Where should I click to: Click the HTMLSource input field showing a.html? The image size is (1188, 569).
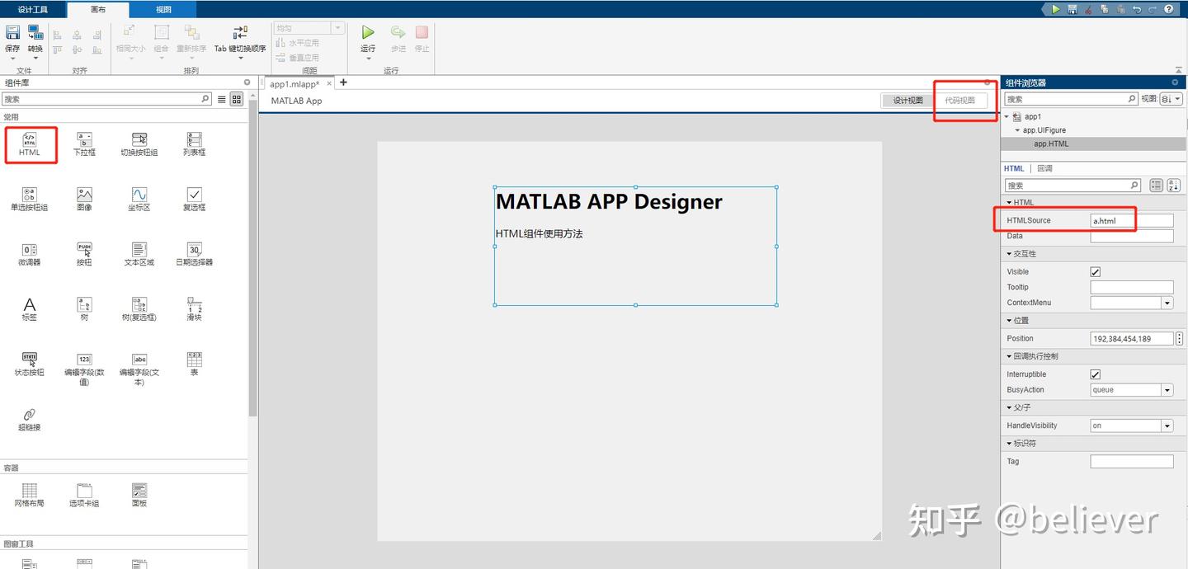tap(1131, 220)
